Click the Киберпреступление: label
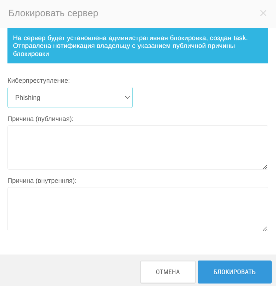 coord(39,81)
